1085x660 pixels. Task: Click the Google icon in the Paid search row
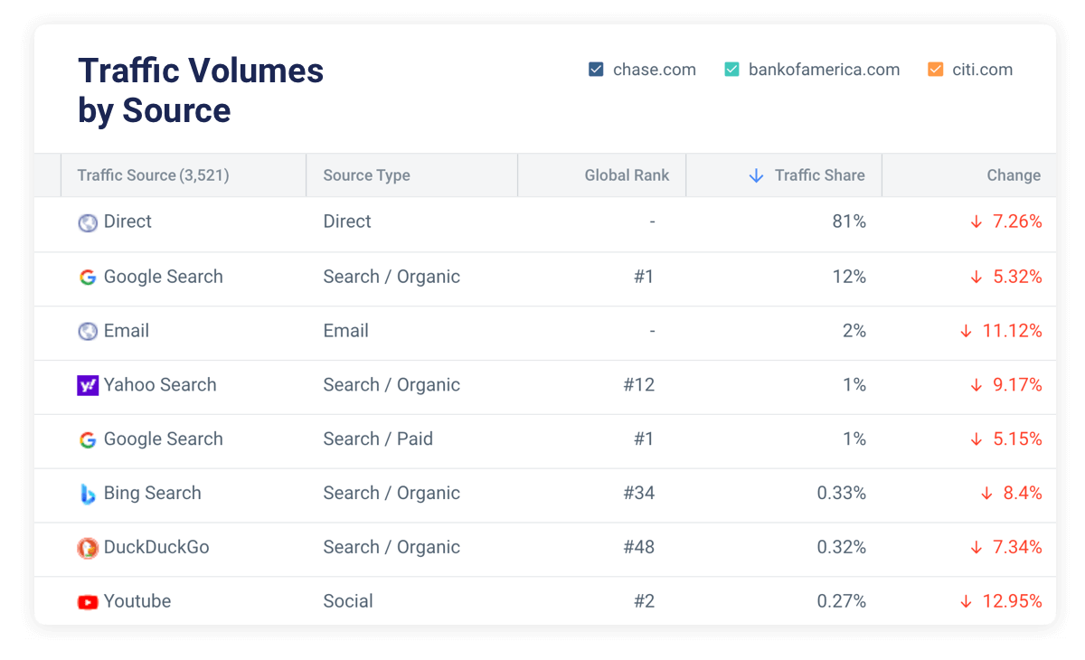pos(88,440)
